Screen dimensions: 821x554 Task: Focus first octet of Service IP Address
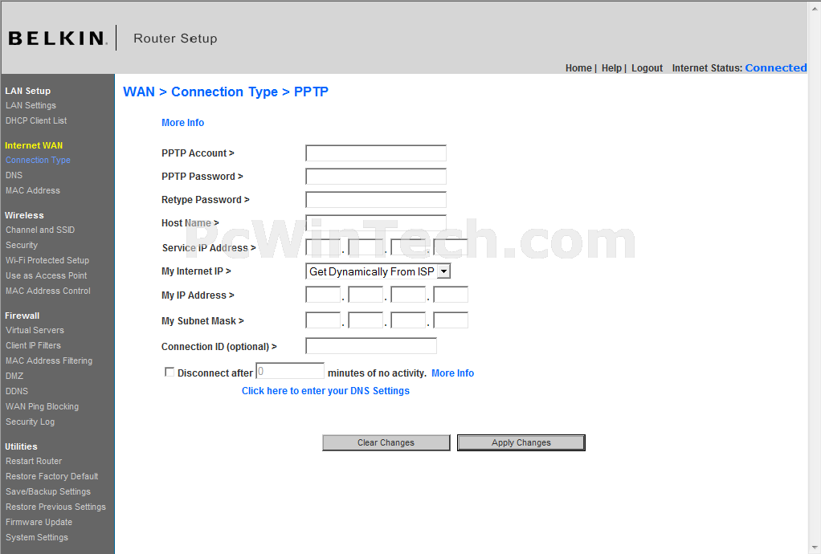323,247
